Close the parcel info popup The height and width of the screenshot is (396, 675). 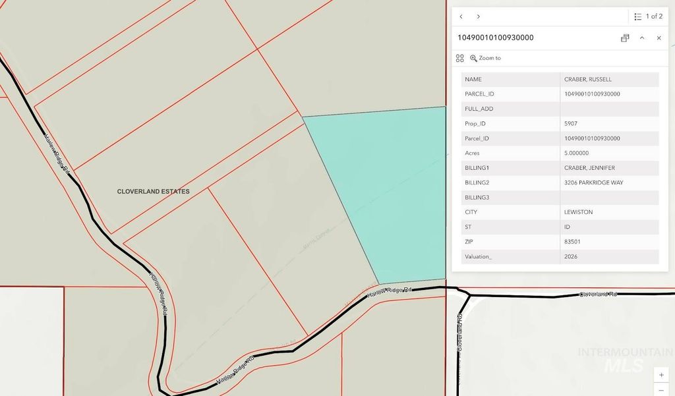click(659, 38)
